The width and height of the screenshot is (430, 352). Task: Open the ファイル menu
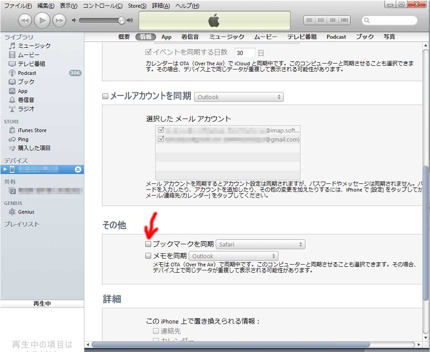(x=18, y=6)
